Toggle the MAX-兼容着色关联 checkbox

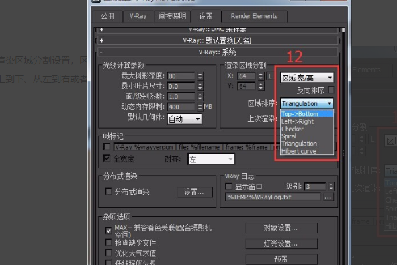click(x=109, y=231)
